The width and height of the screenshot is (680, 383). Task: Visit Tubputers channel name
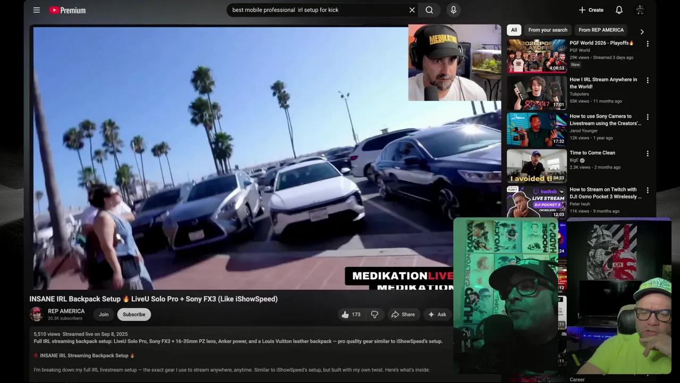(579, 94)
